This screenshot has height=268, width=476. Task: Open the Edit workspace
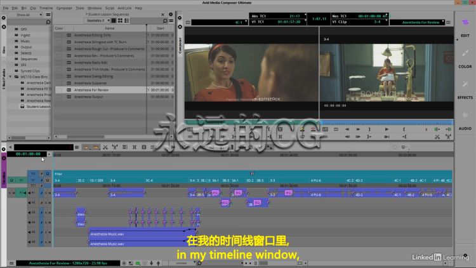pyautogui.click(x=465, y=27)
